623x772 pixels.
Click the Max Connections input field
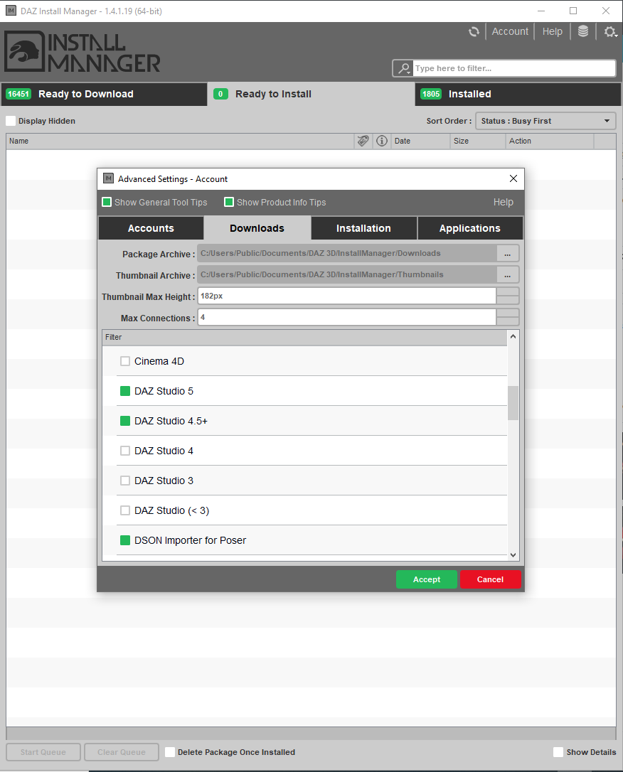(347, 318)
